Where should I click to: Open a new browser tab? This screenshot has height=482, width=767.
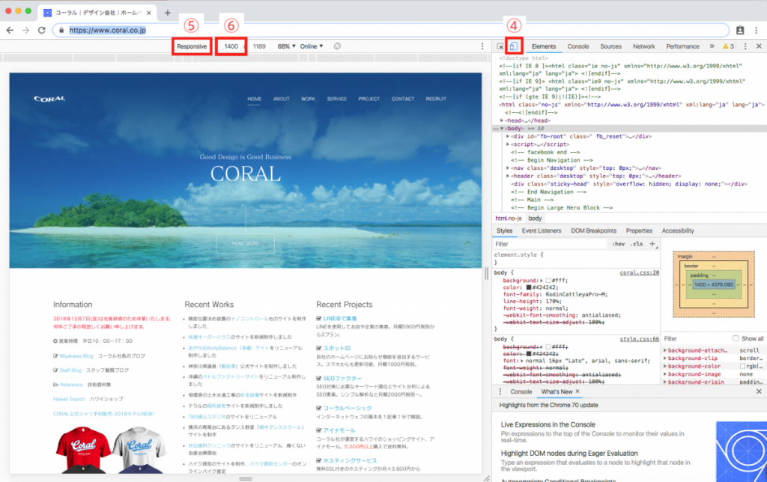[167, 13]
